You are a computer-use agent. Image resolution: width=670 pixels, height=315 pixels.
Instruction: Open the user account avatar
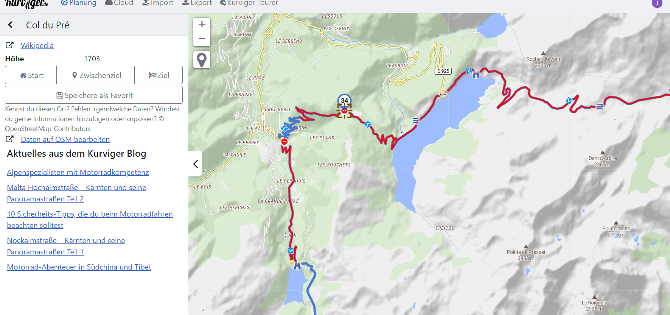(657, 3)
